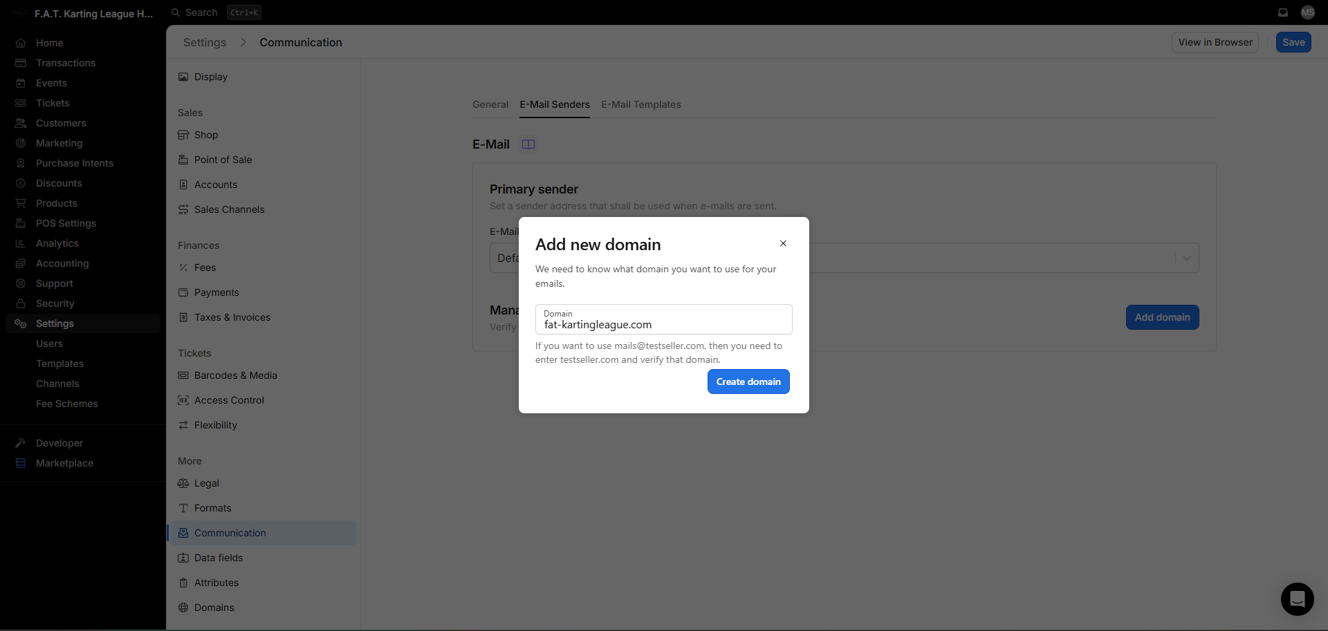
Task: Click the Legal scales icon
Action: [x=183, y=483]
